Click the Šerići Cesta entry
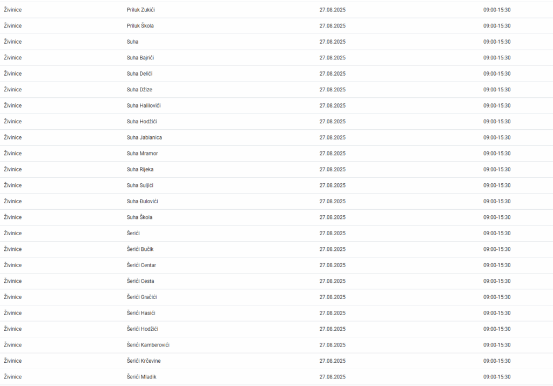 click(140, 281)
